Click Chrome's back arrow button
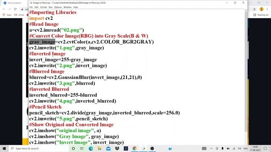This screenshot has height=152, width=271. pos(4,9)
